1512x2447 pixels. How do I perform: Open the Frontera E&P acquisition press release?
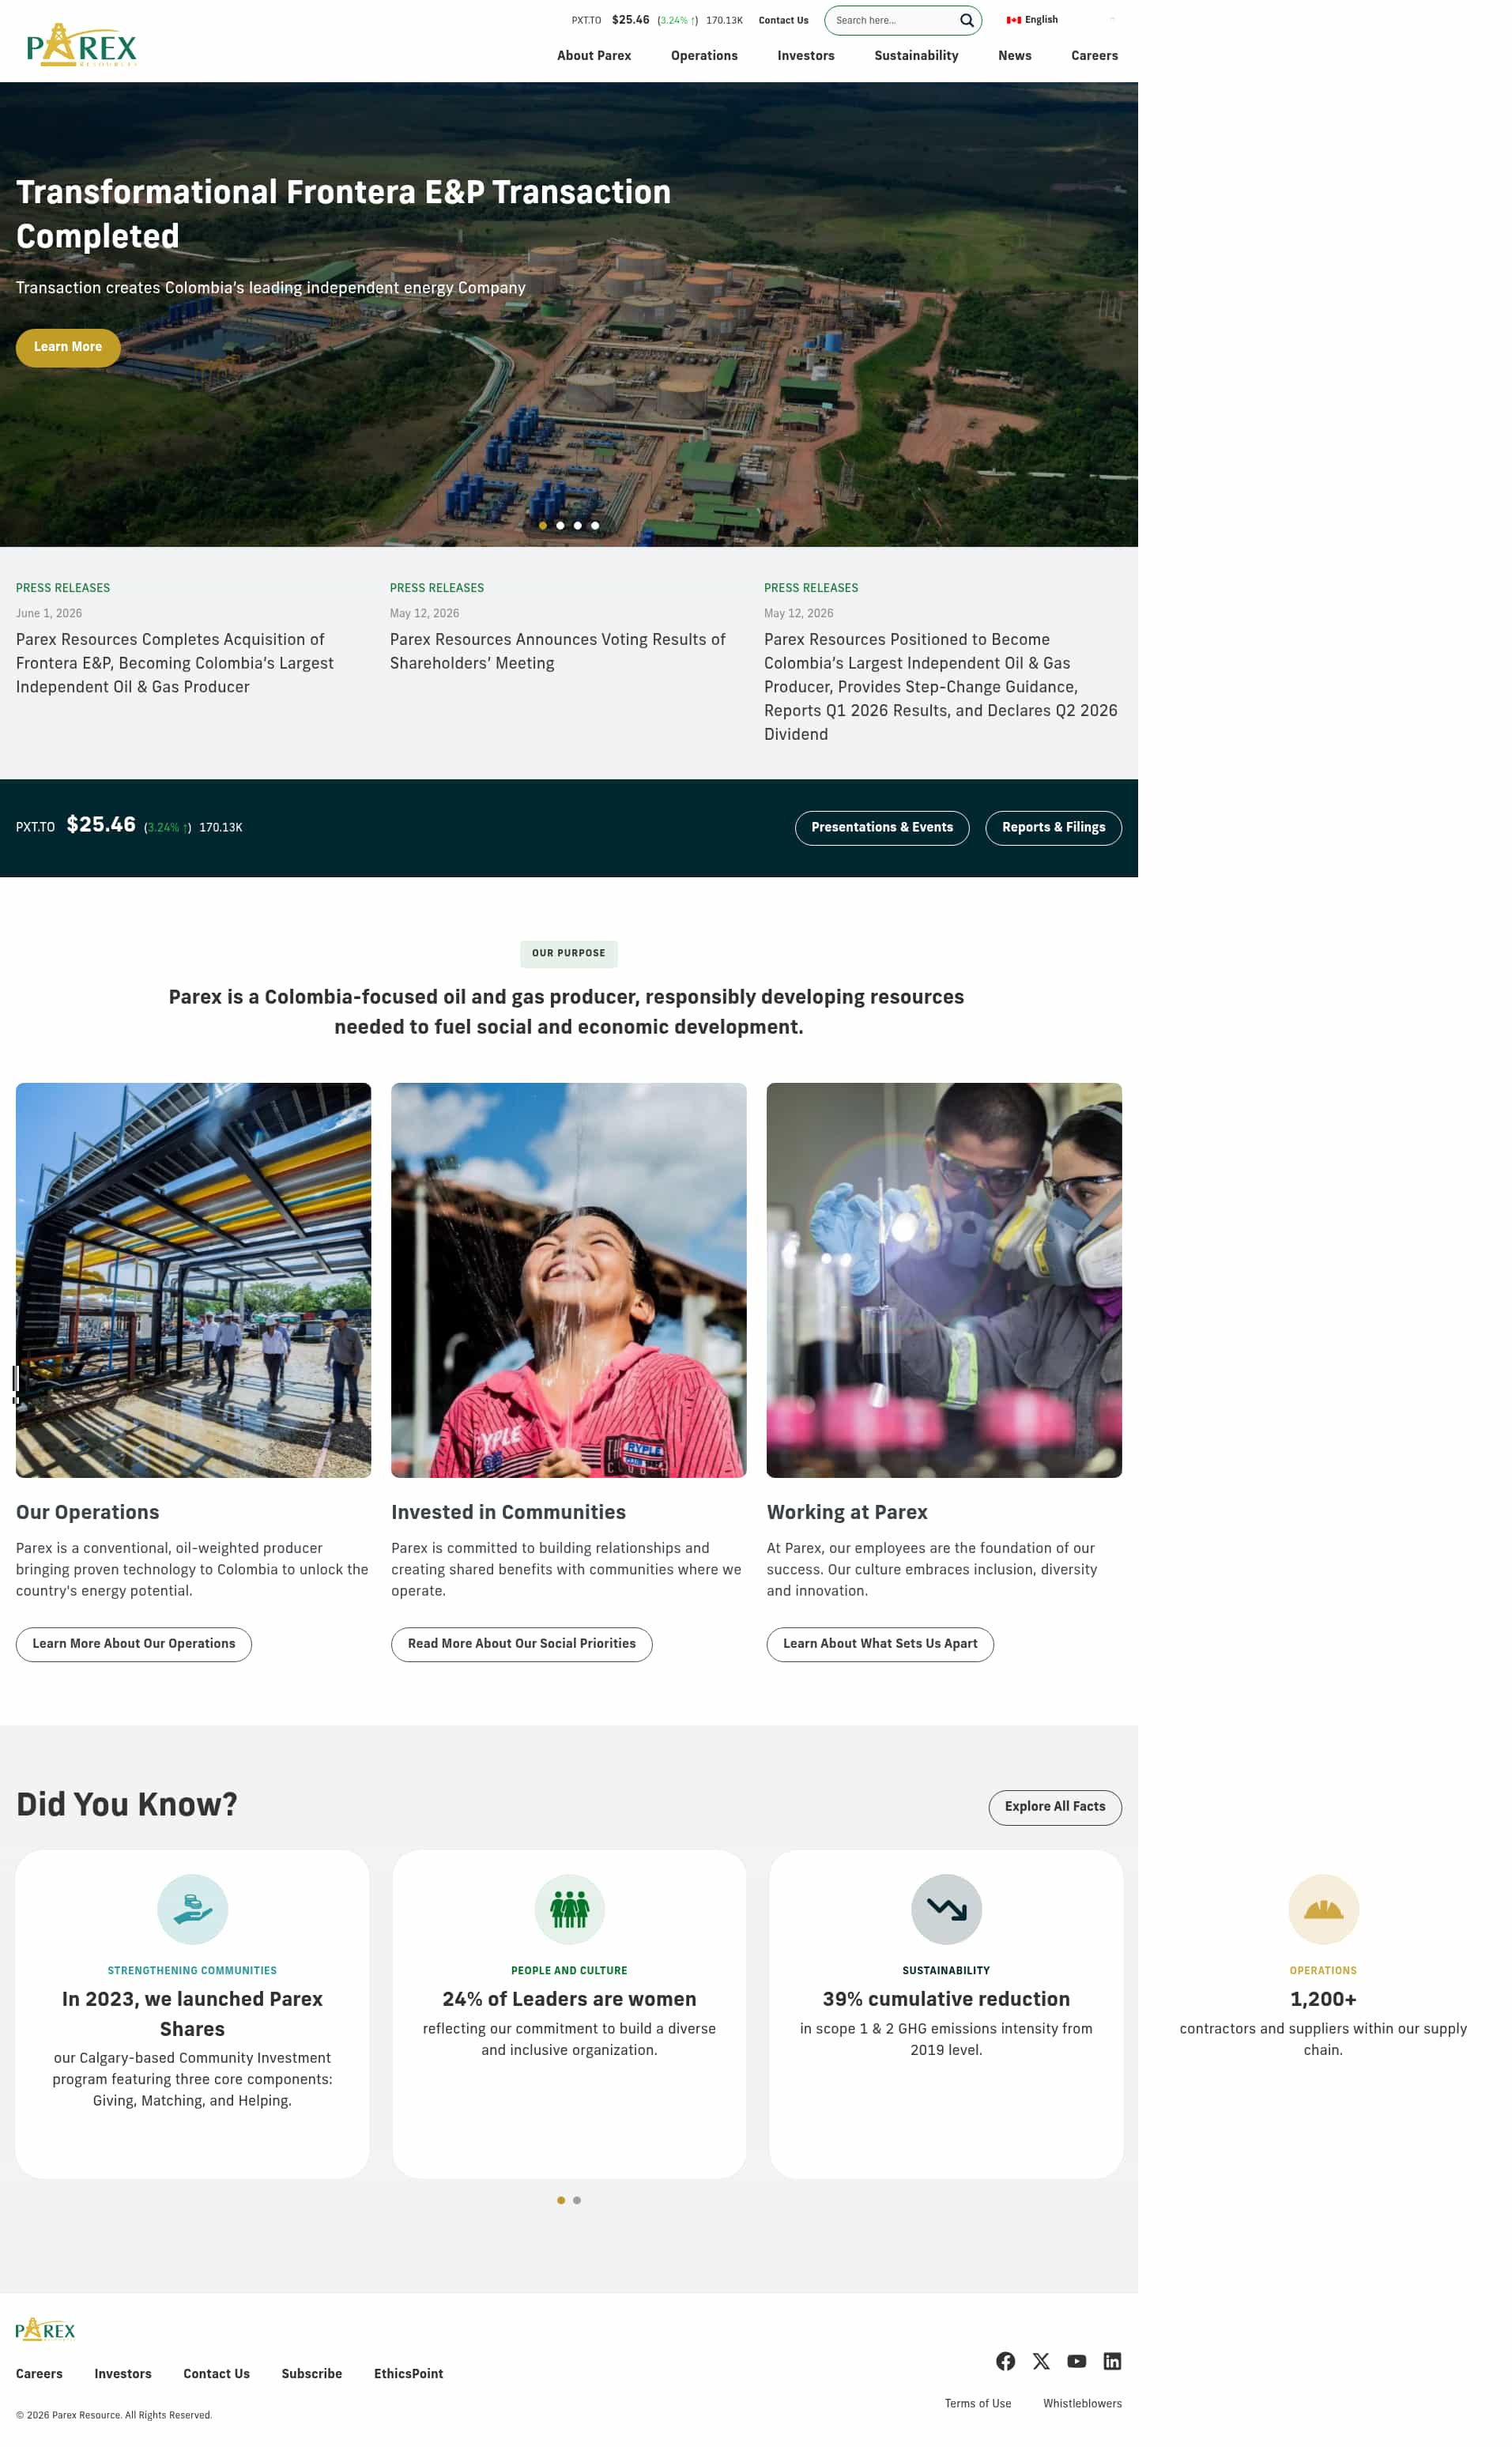click(175, 663)
